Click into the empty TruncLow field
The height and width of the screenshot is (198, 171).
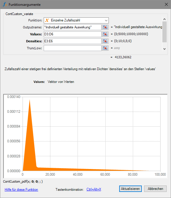pyautogui.click(x=73, y=48)
